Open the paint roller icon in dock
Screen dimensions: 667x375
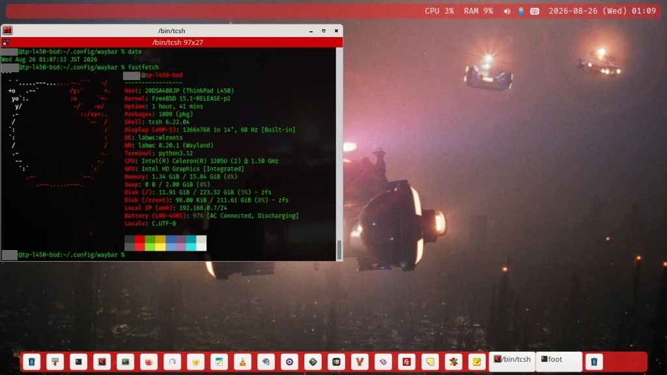pyautogui.click(x=55, y=362)
